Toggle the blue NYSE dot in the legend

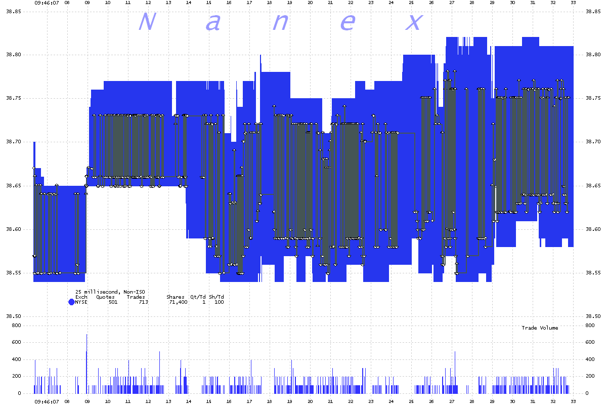[71, 302]
